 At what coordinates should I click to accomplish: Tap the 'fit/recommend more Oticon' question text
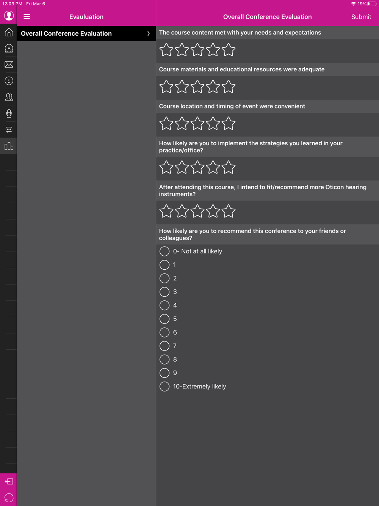click(x=263, y=191)
